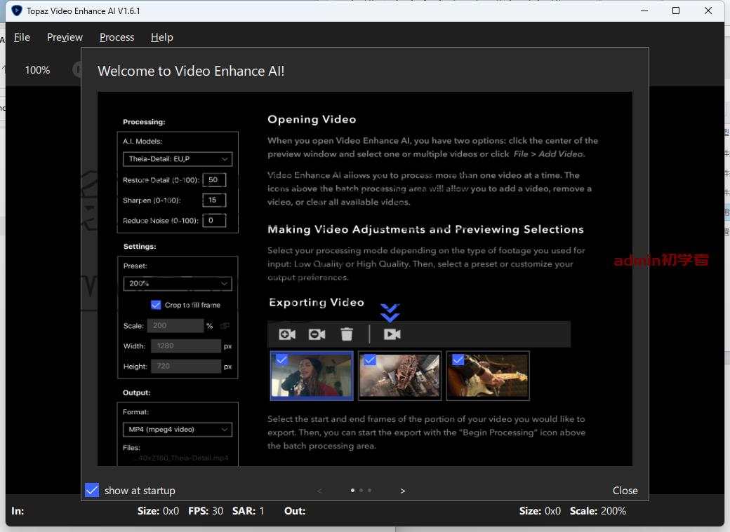Click the SAR: 1 status entry
This screenshot has width=730, height=532.
click(248, 511)
